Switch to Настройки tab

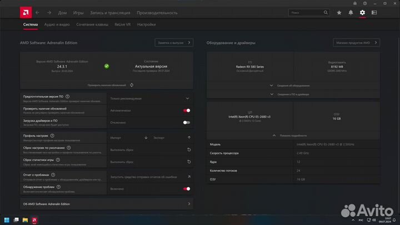coord(147,24)
